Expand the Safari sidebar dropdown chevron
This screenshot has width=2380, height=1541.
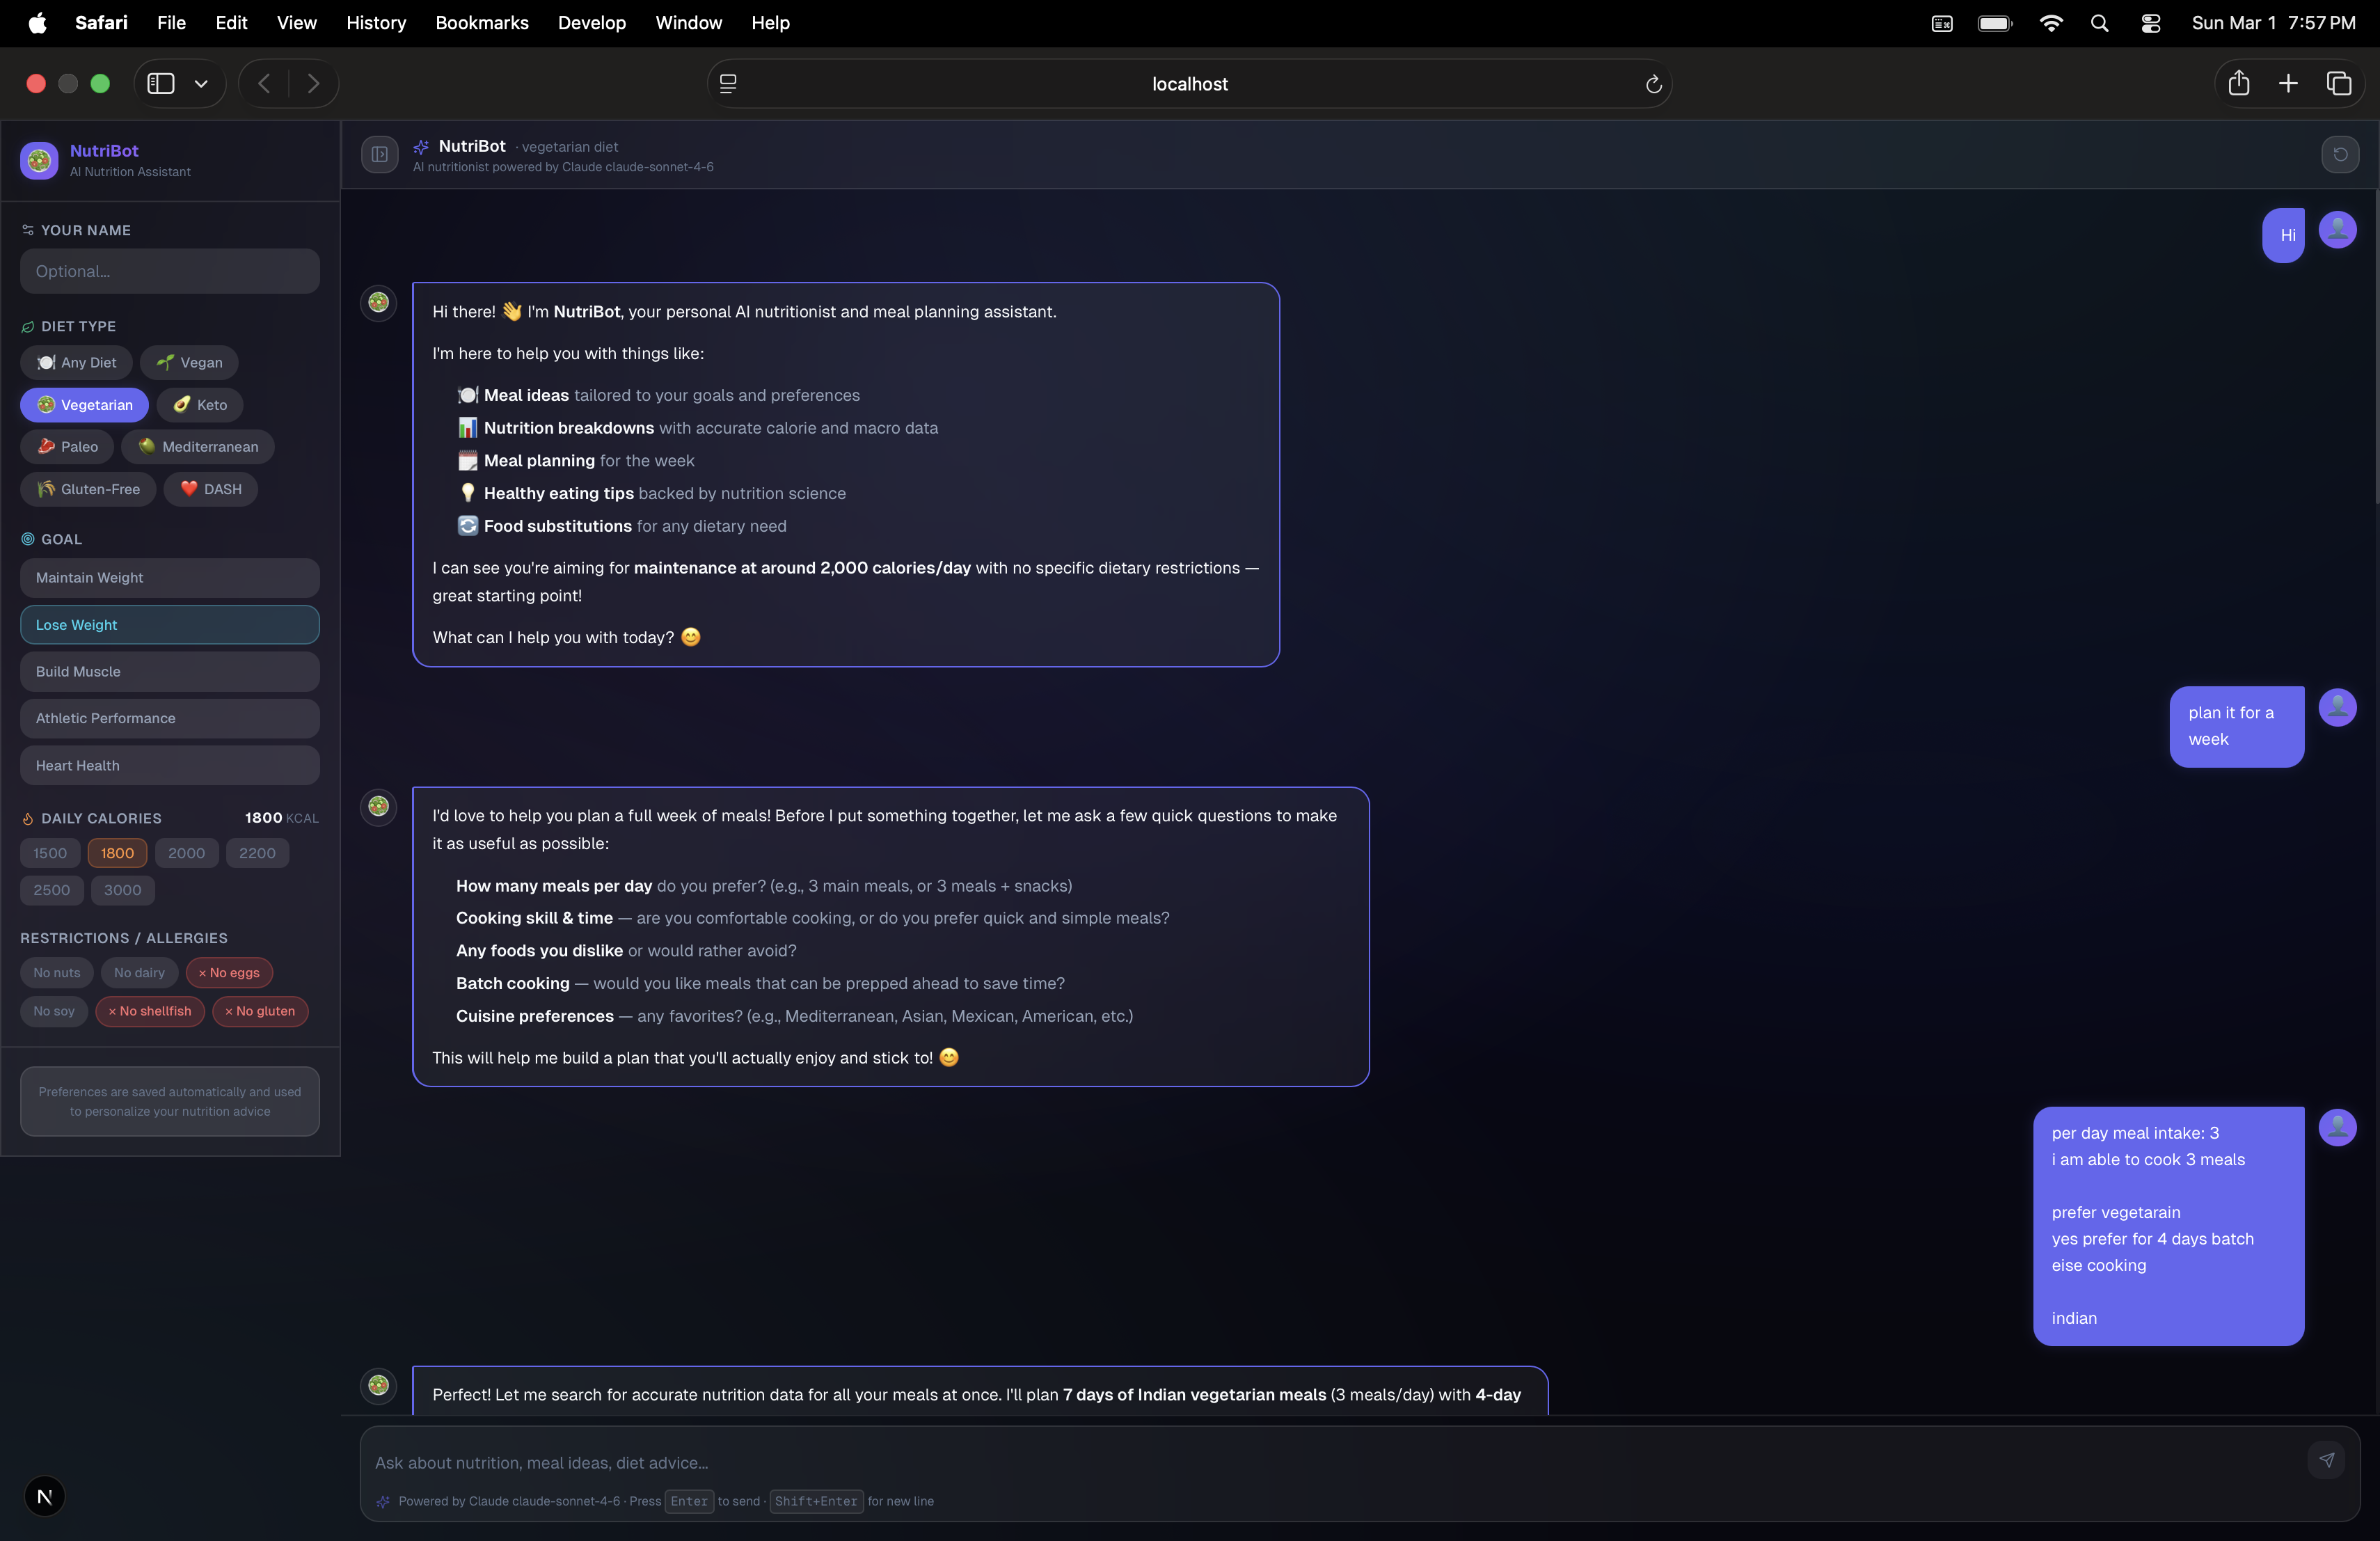pyautogui.click(x=201, y=84)
